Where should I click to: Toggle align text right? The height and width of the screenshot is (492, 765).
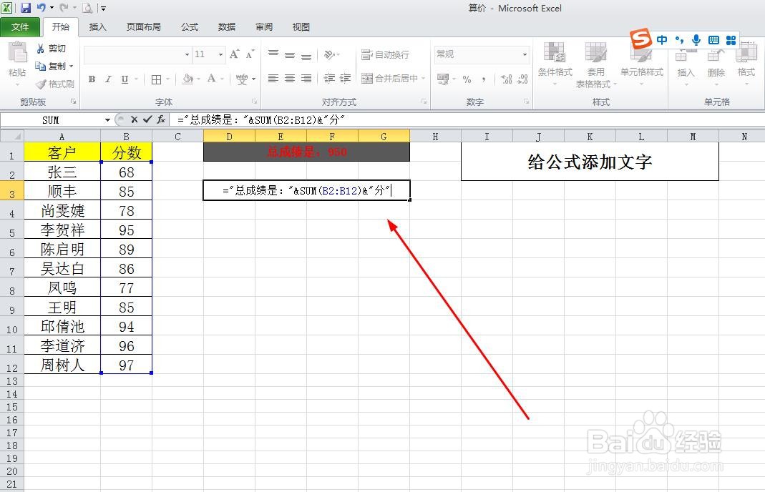306,78
